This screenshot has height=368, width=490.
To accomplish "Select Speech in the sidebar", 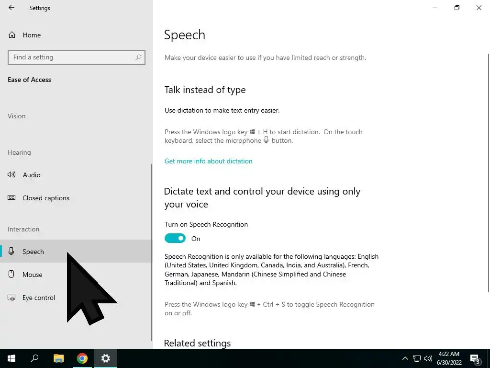I will [76, 251].
